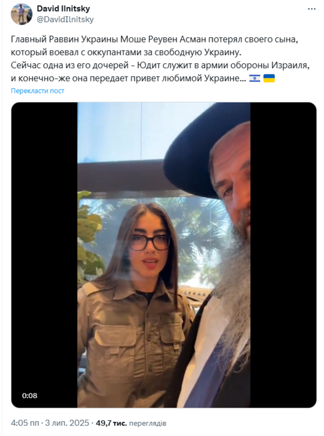Click the 0:08 video duration badge
Viewport: 324px width, 436px height.
(x=30, y=395)
